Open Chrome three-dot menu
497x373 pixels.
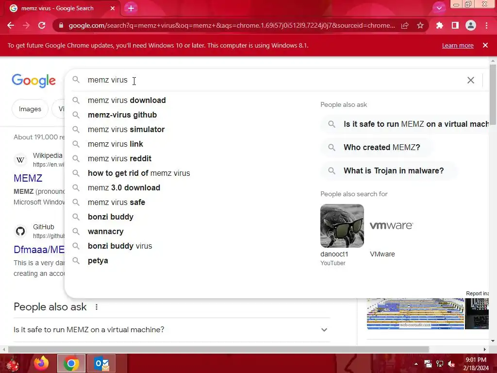tap(486, 25)
